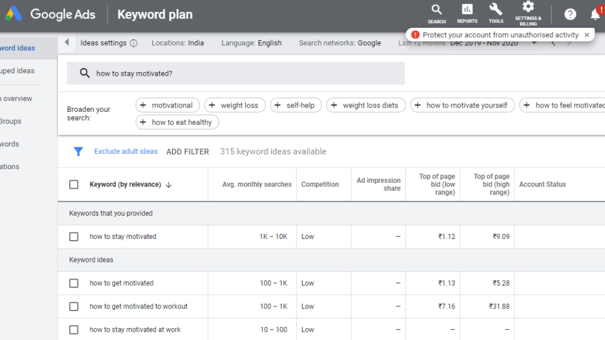This screenshot has height=340, width=605.
Task: Add 'weight loss diets' suggestion chip
Action: (x=366, y=105)
